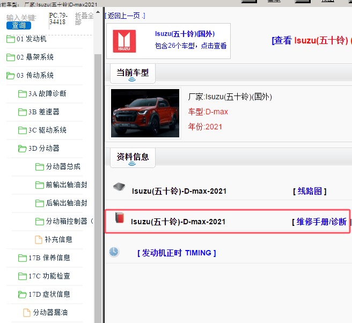This screenshot has width=352, height=323.
Task: Click the folder icon beside 分动器总成
Action: 40,167
